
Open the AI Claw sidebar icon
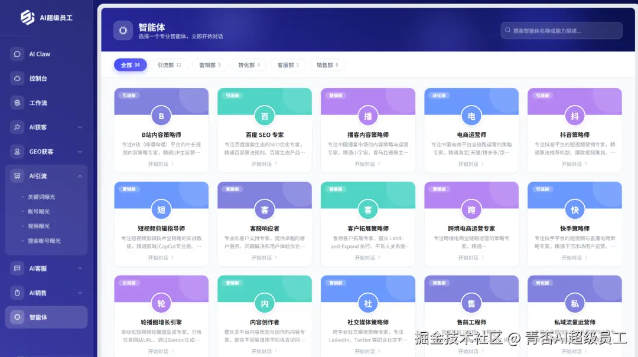[17, 54]
